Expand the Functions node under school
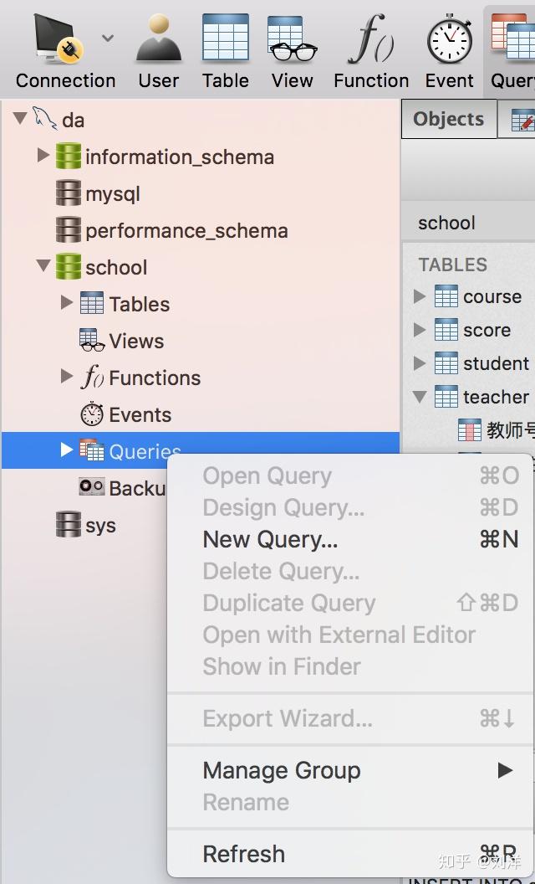Image resolution: width=535 pixels, height=884 pixels. [67, 377]
